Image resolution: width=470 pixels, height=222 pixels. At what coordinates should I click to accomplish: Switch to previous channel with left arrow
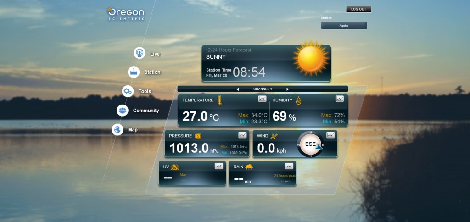click(x=238, y=89)
